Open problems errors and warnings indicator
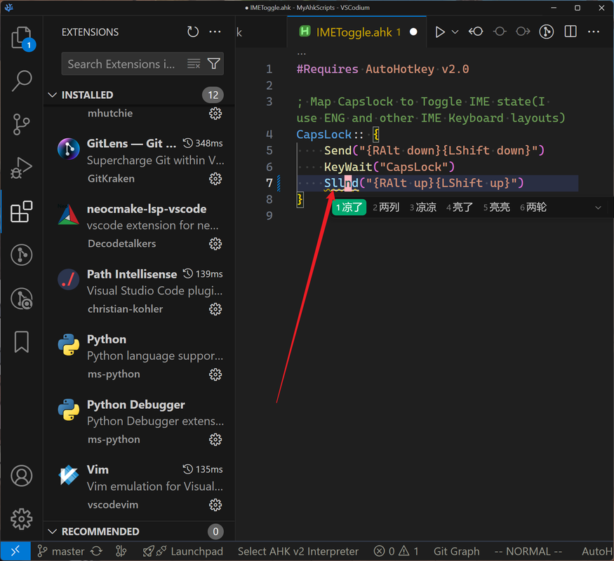 396,551
